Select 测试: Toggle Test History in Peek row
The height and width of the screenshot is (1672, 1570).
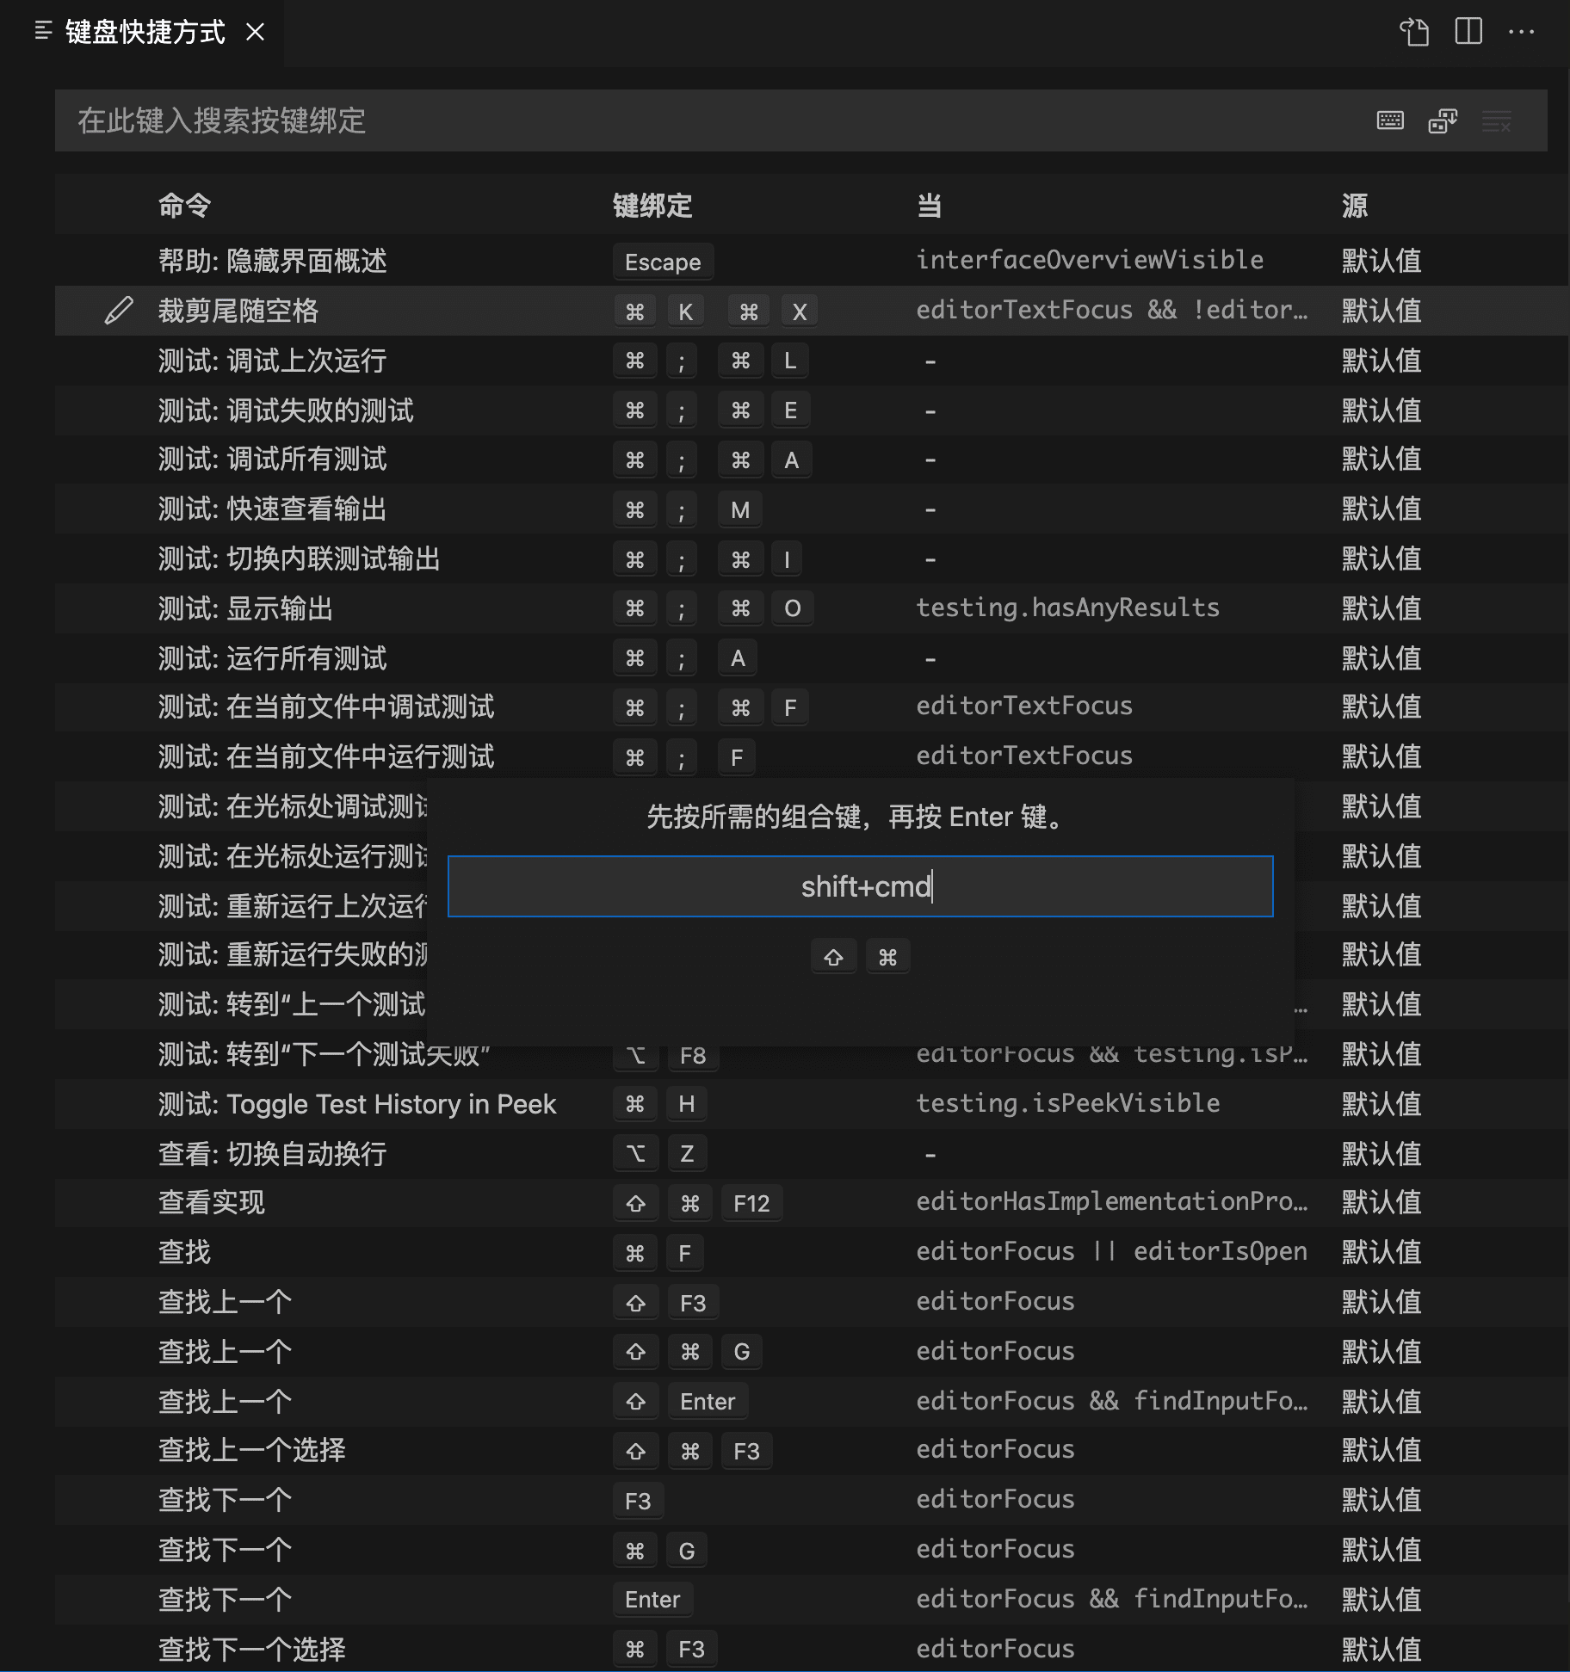[811, 1104]
